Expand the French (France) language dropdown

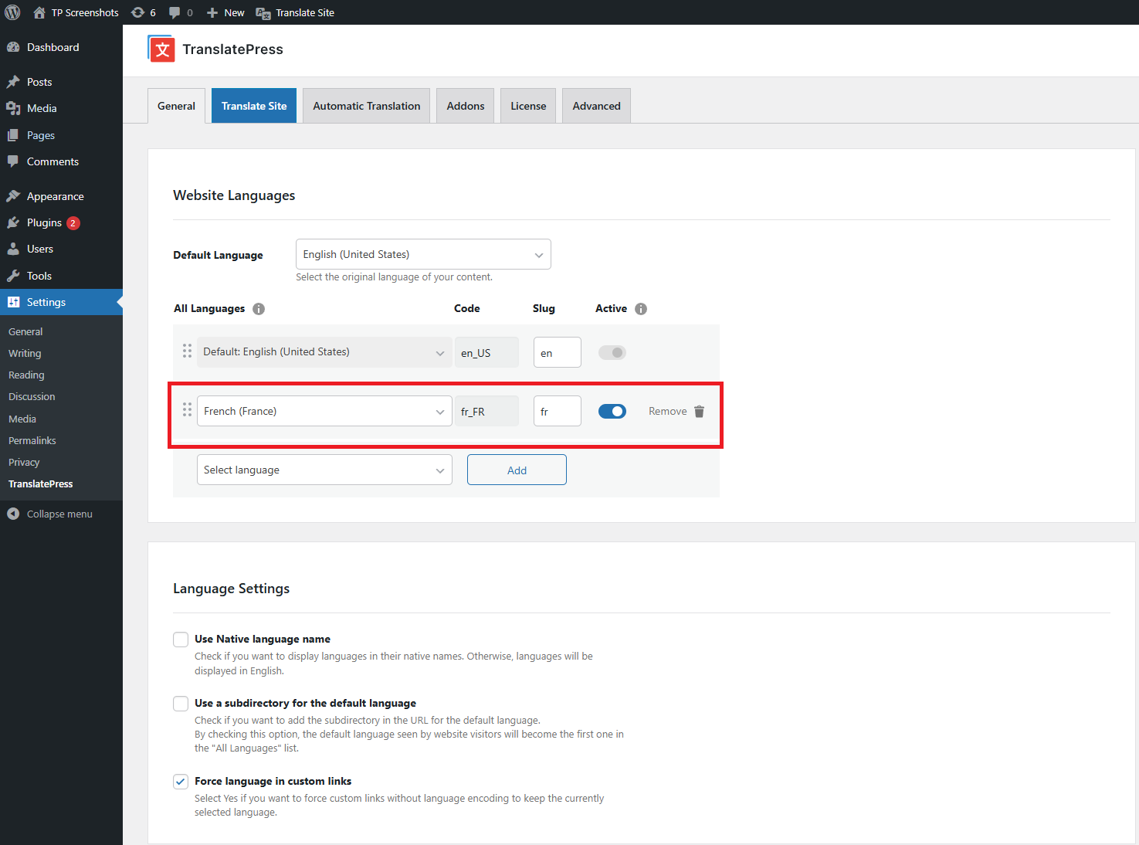coord(324,411)
